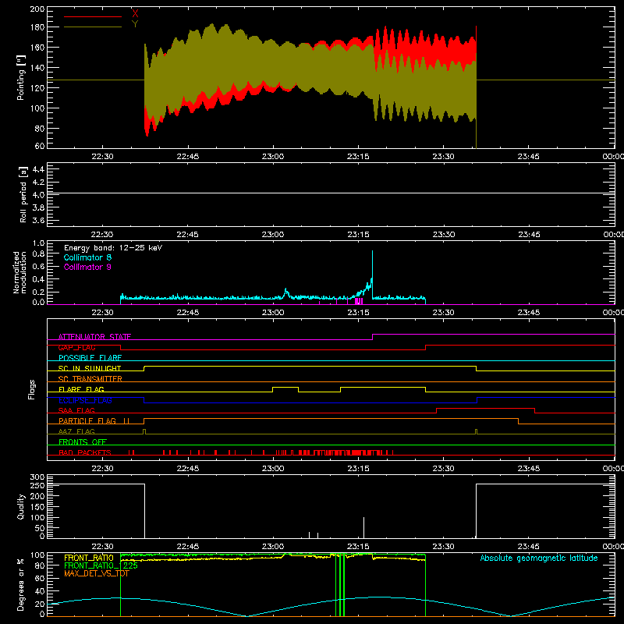This screenshot has width=624, height=624.
Task: Click the green FRONT_RATIO_1225 legend entry
Action: pos(101,565)
